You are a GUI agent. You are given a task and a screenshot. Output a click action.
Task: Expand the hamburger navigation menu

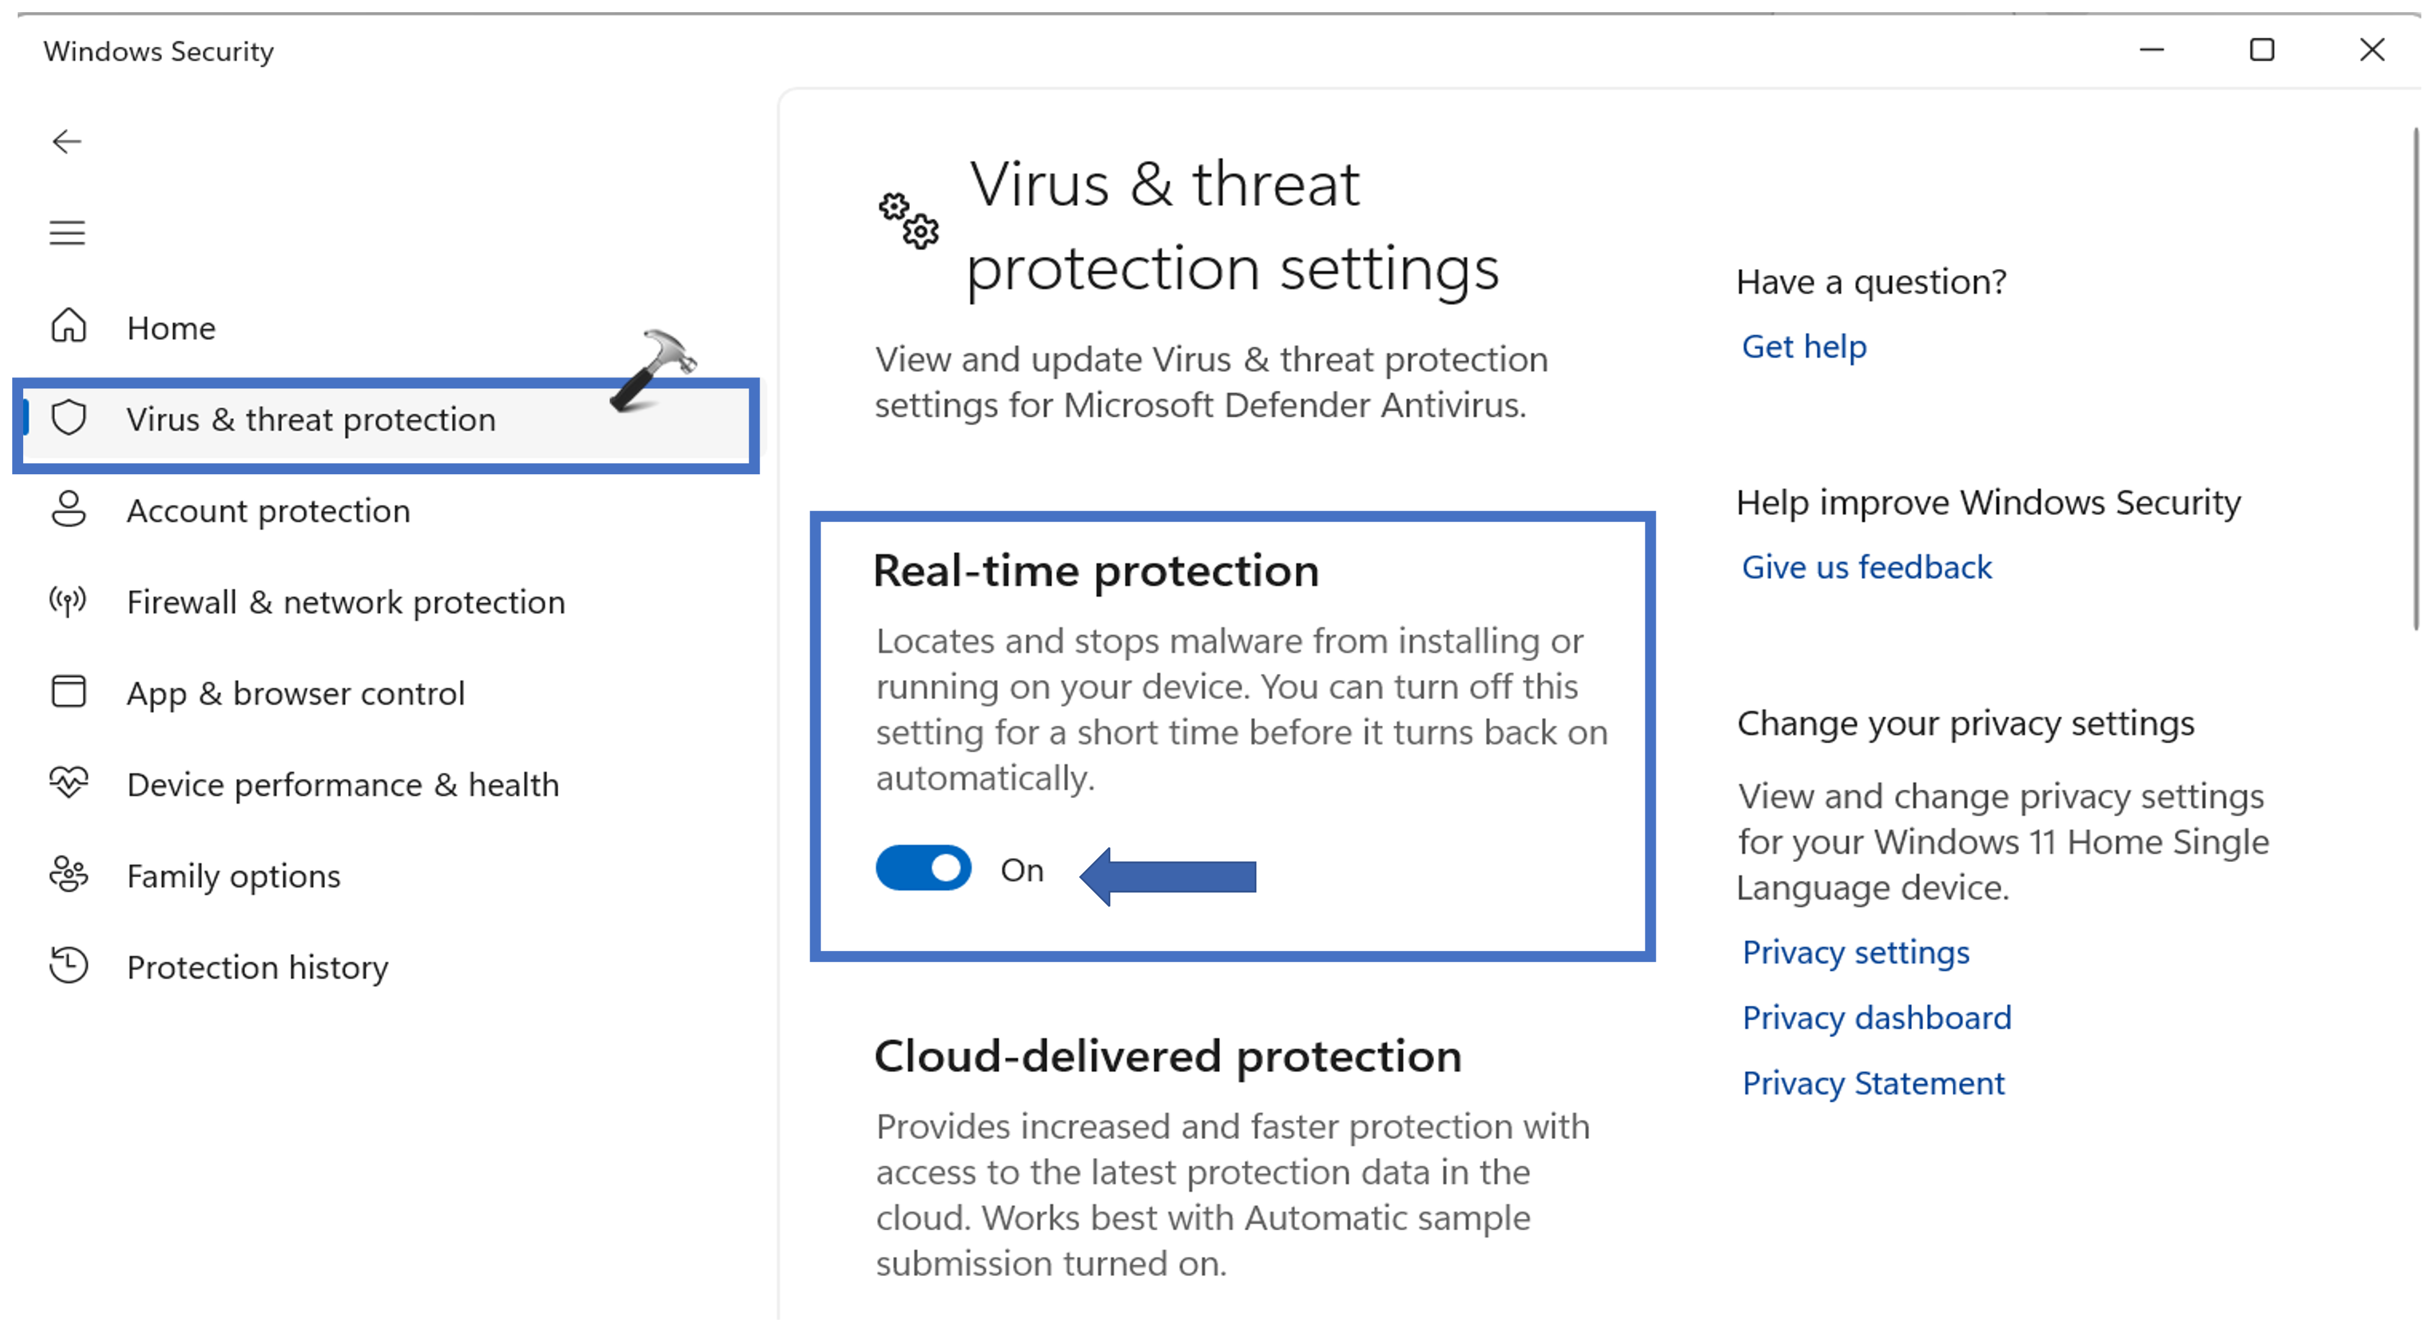(x=67, y=233)
